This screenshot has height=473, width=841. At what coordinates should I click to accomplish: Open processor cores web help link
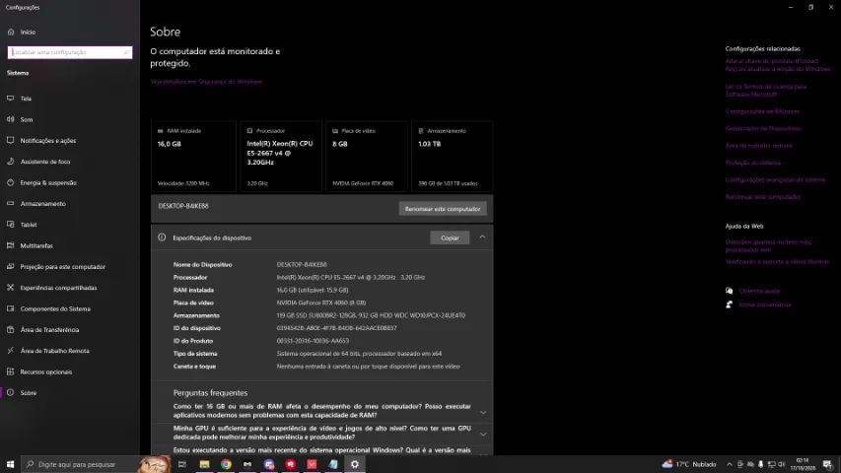[x=768, y=245]
